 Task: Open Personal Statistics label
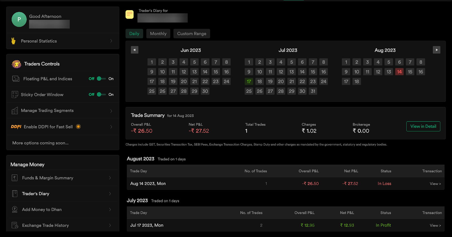coord(39,41)
